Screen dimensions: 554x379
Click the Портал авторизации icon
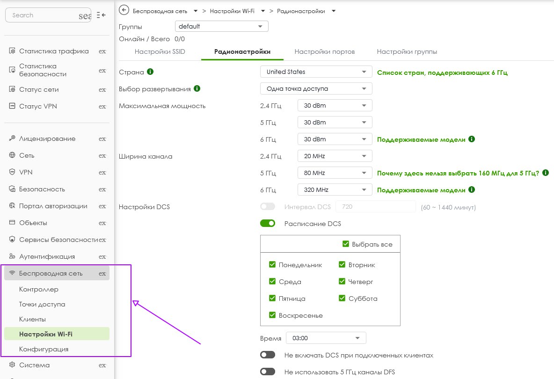pyautogui.click(x=12, y=205)
